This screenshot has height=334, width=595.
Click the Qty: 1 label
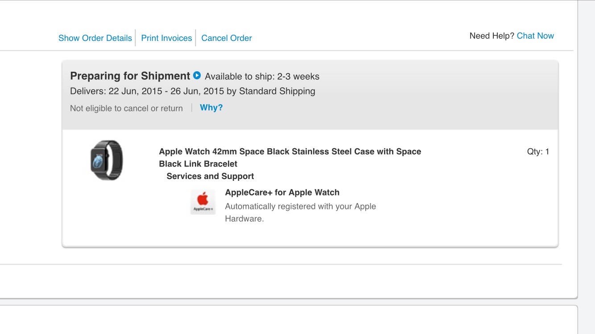click(538, 152)
